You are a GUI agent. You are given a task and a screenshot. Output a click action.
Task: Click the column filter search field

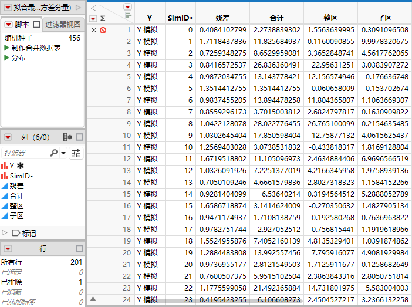click(26, 153)
